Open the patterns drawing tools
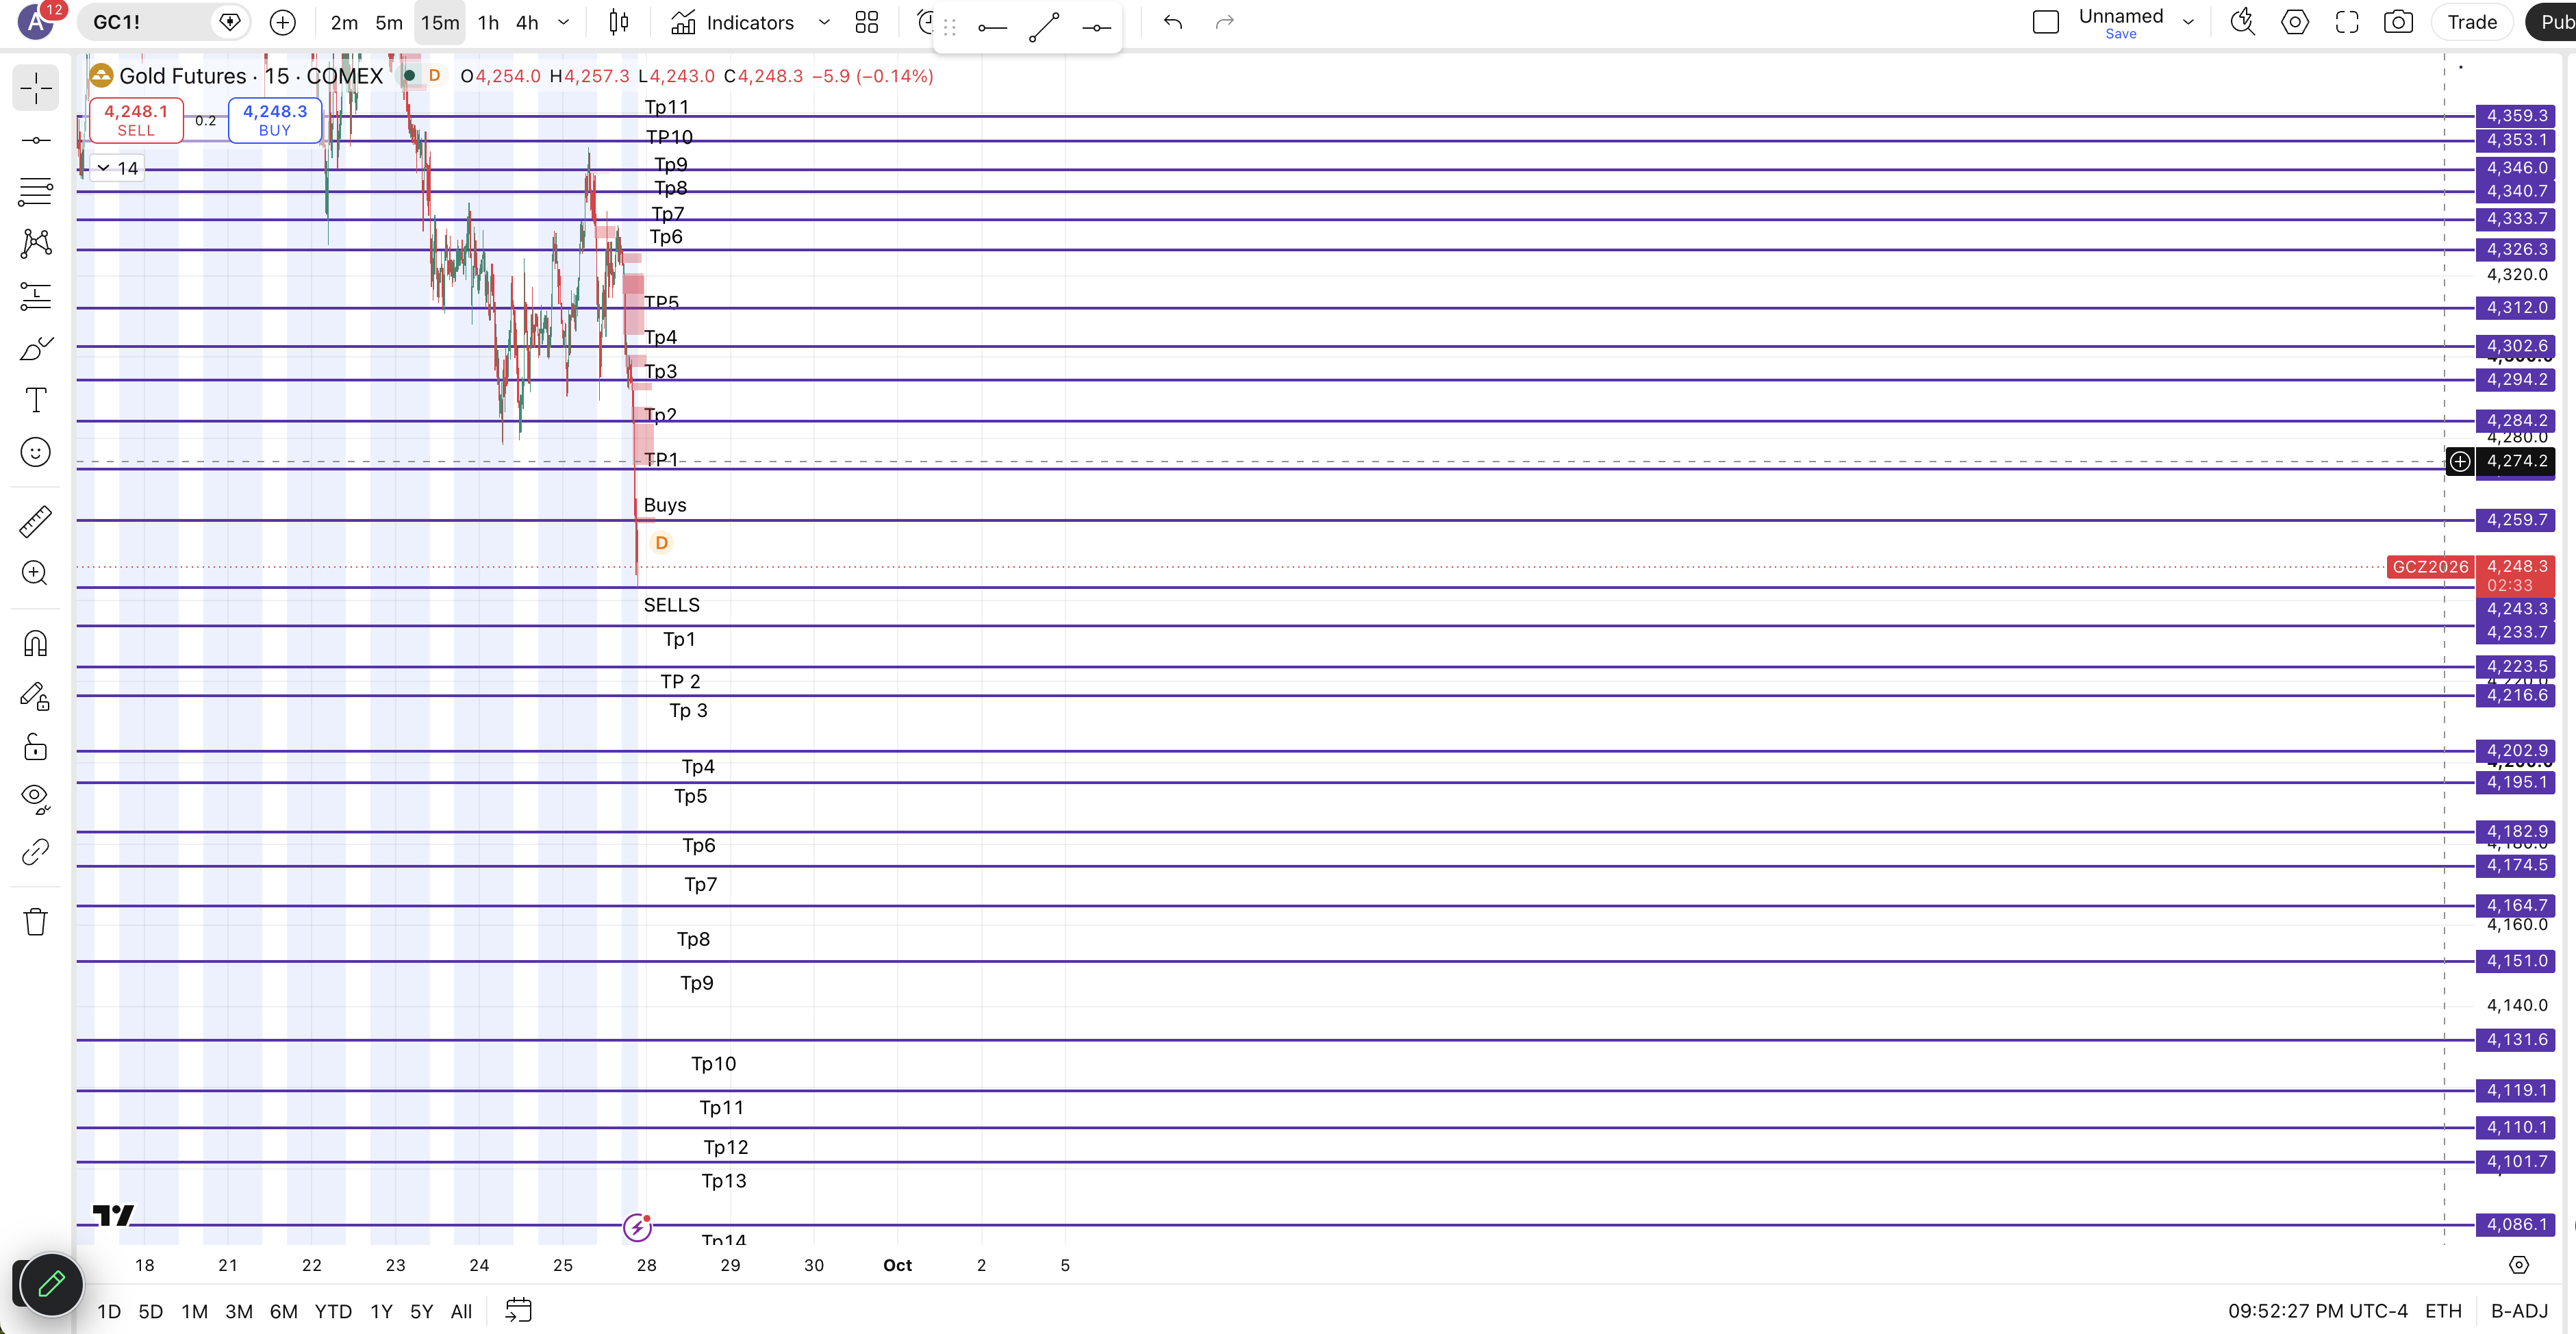This screenshot has height=1334, width=2576. click(36, 243)
